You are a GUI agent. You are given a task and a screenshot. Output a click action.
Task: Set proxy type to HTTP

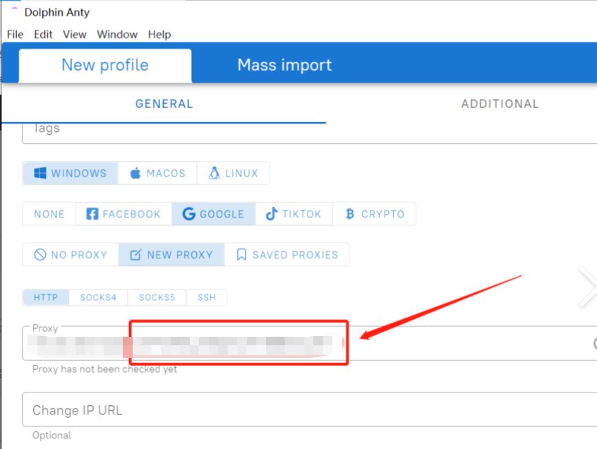pos(46,297)
